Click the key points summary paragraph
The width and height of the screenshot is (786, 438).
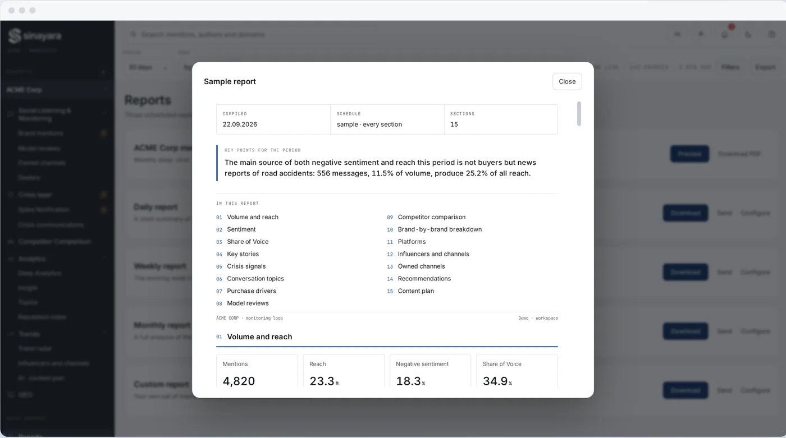pos(380,168)
